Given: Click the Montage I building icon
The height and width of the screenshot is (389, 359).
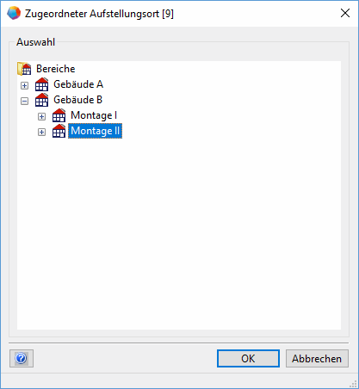Looking at the screenshot, I should pos(59,115).
